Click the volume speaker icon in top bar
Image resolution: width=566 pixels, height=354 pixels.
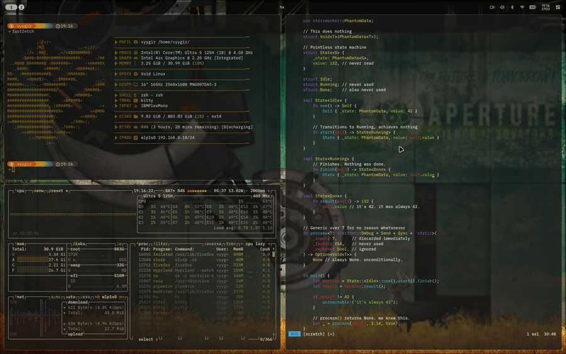point(502,7)
